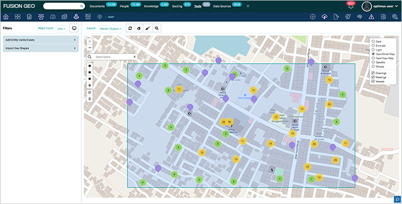Open the Layout Marker Clusters dropdown
Viewport: 402px width, 204px height.
pyautogui.click(x=111, y=29)
